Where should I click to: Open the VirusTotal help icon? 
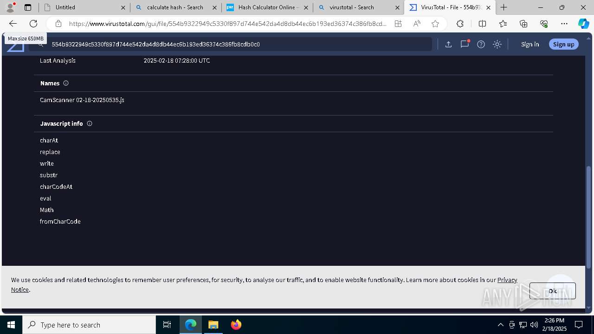[x=481, y=45]
